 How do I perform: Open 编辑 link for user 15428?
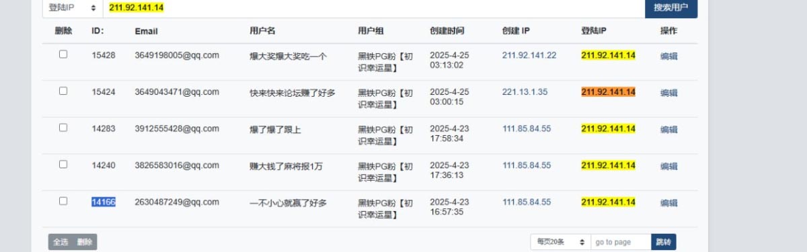tap(668, 56)
